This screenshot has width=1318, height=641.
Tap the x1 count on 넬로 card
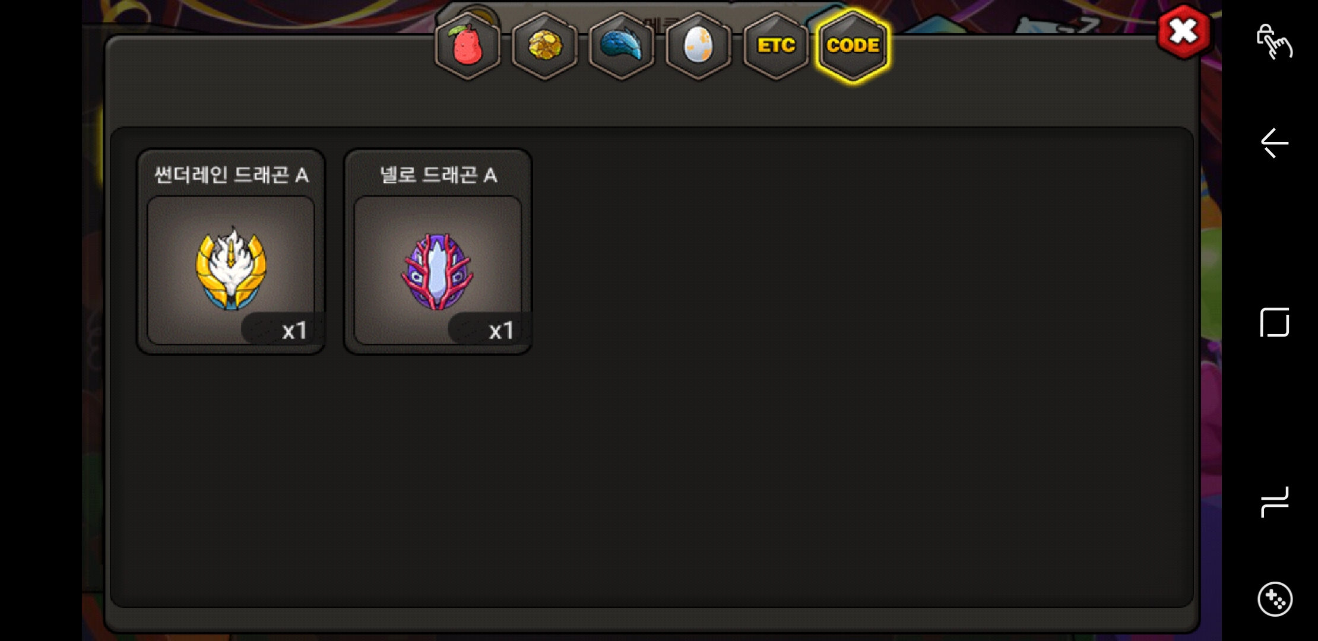(500, 331)
